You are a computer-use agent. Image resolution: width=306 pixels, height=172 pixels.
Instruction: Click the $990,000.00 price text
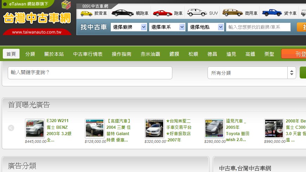coord(275,141)
